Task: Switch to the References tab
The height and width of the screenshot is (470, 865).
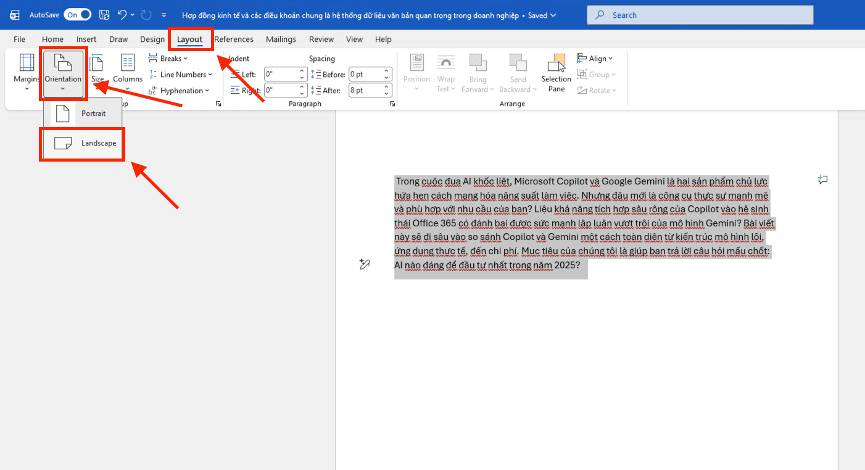Action: tap(234, 39)
